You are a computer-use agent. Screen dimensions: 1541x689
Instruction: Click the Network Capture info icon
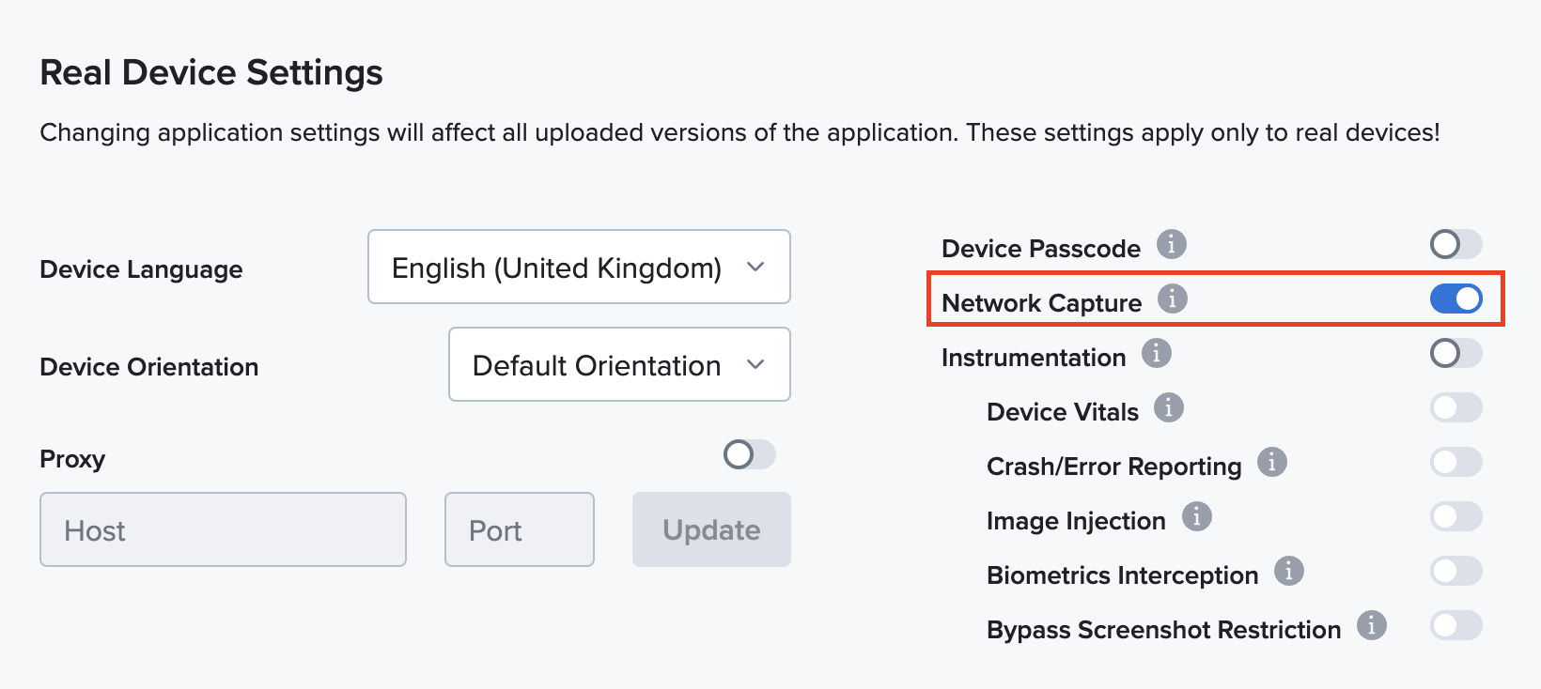pyautogui.click(x=1172, y=299)
